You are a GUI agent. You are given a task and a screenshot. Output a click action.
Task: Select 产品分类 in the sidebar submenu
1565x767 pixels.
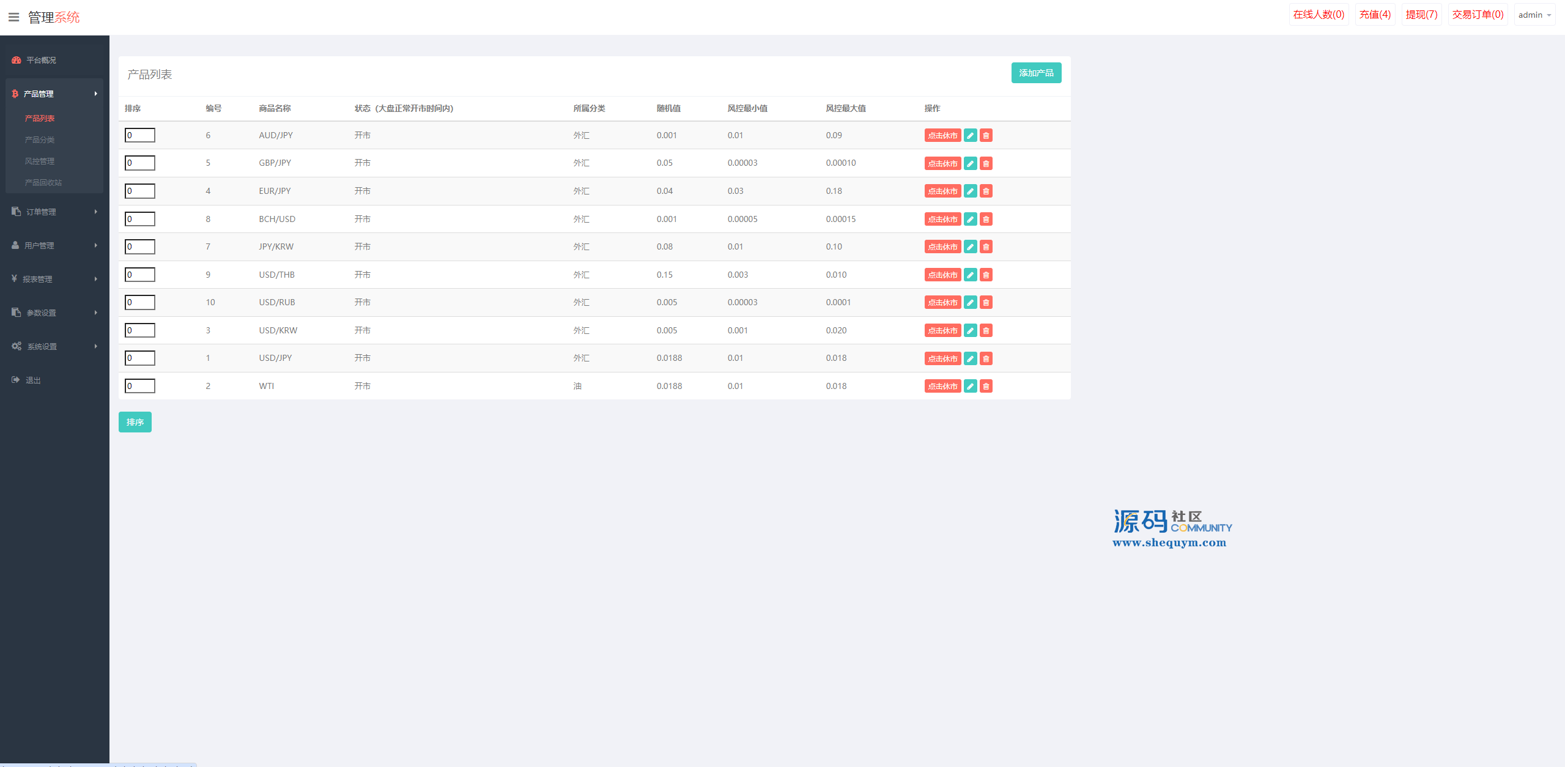(x=40, y=139)
